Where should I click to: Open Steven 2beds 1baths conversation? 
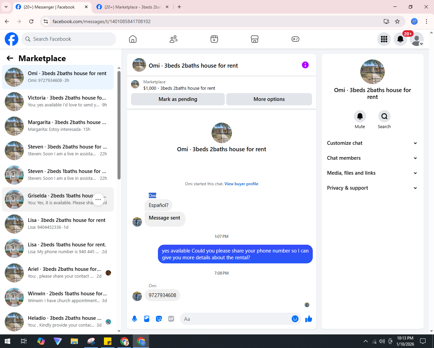click(x=58, y=175)
